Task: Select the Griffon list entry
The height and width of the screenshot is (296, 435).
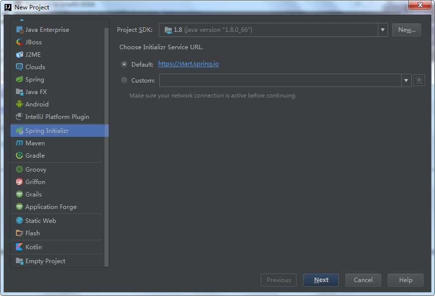Action: (57, 182)
